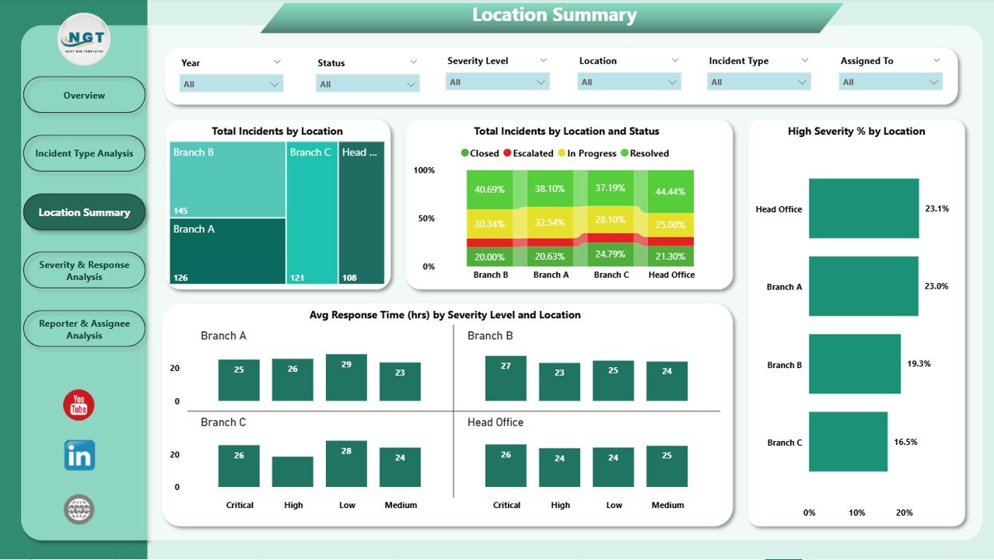This screenshot has width=994, height=560.
Task: Click the YouTube icon in sidebar
Action: pyautogui.click(x=79, y=405)
